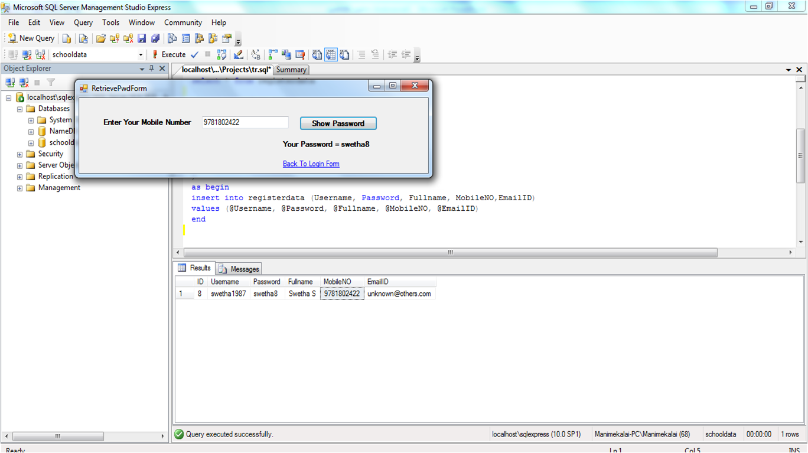Expand the System Databases folder

click(x=30, y=119)
